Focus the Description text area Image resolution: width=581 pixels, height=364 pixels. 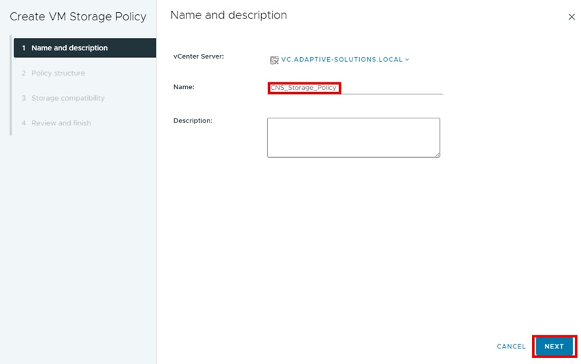(353, 137)
